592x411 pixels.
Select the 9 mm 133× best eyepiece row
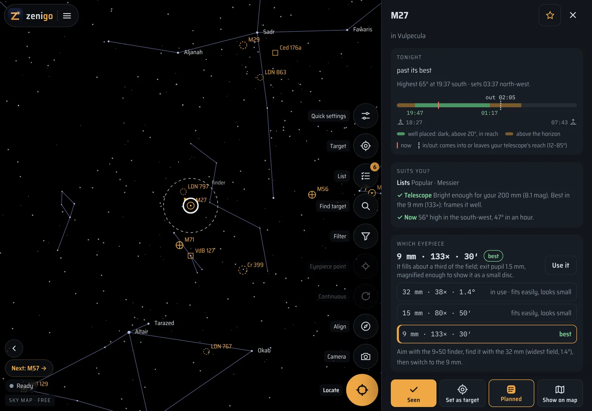(x=487, y=334)
